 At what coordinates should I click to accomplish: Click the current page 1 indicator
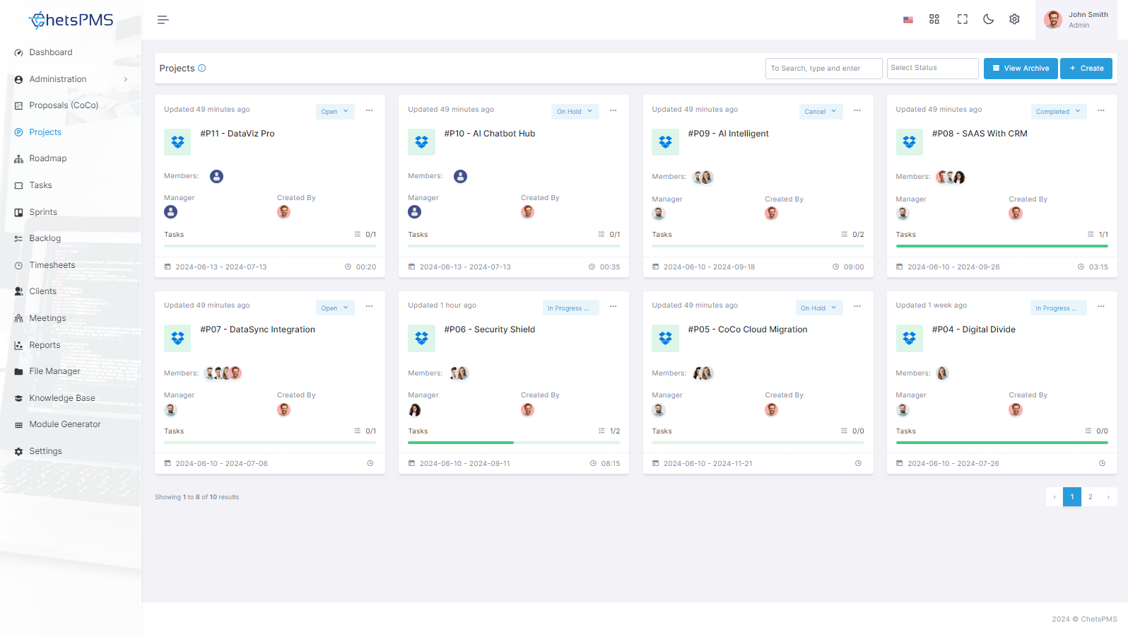pyautogui.click(x=1072, y=497)
